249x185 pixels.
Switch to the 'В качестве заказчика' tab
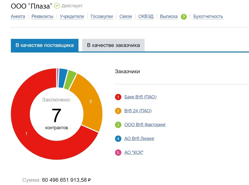113,45
